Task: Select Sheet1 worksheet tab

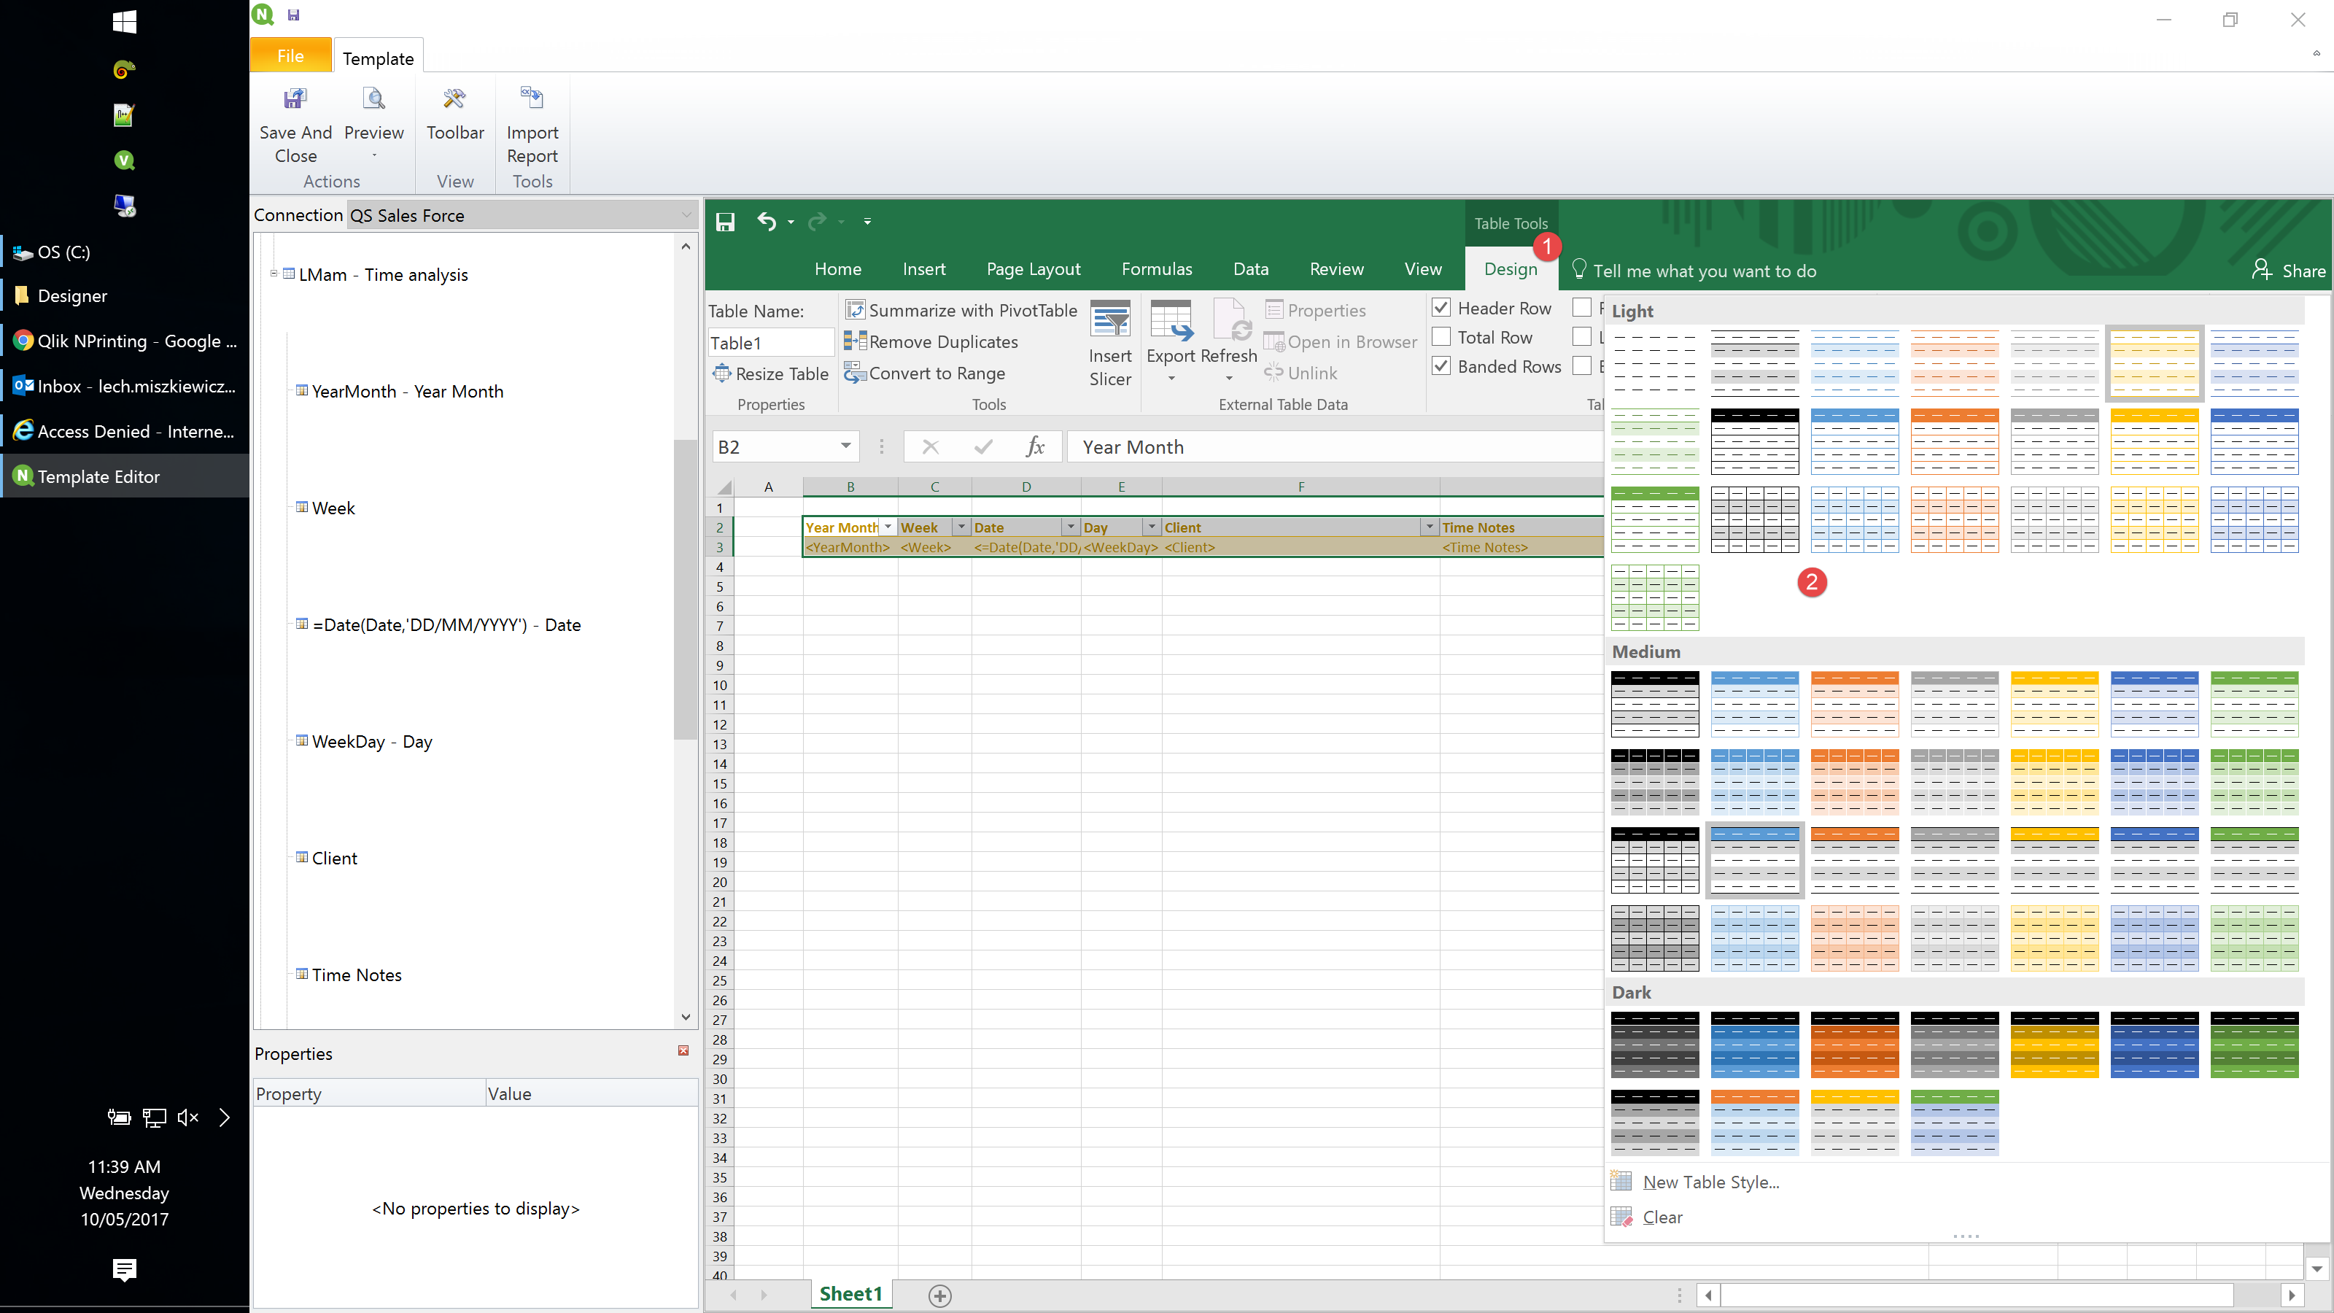Action: pos(850,1294)
